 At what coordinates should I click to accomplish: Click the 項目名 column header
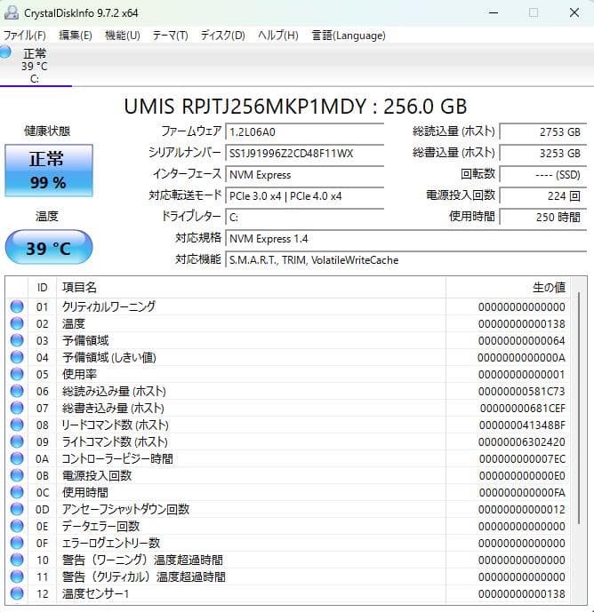(252, 288)
